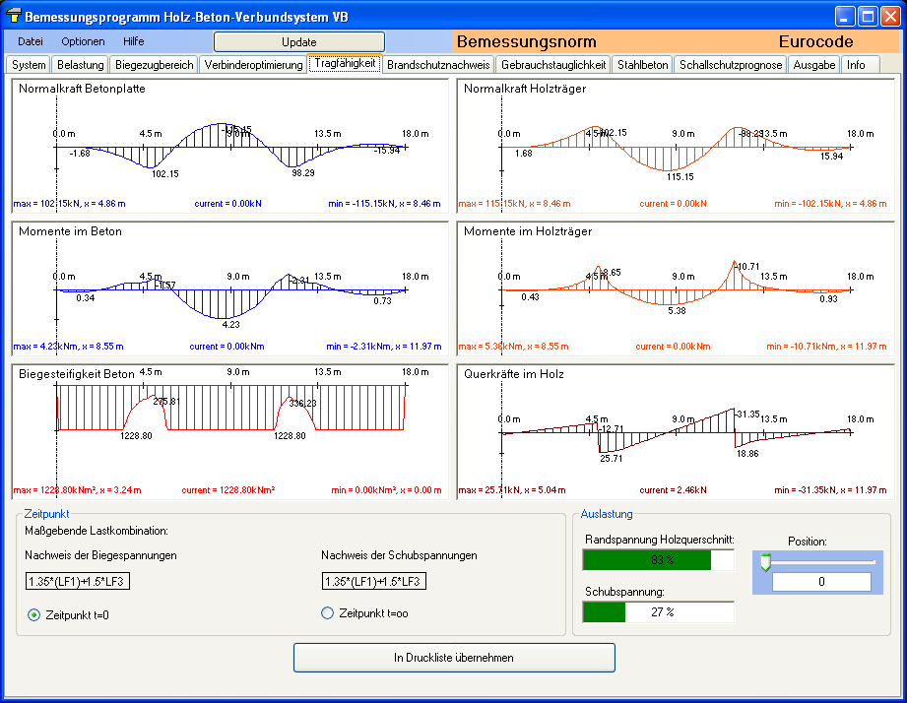Open the Datei menu

[x=31, y=41]
